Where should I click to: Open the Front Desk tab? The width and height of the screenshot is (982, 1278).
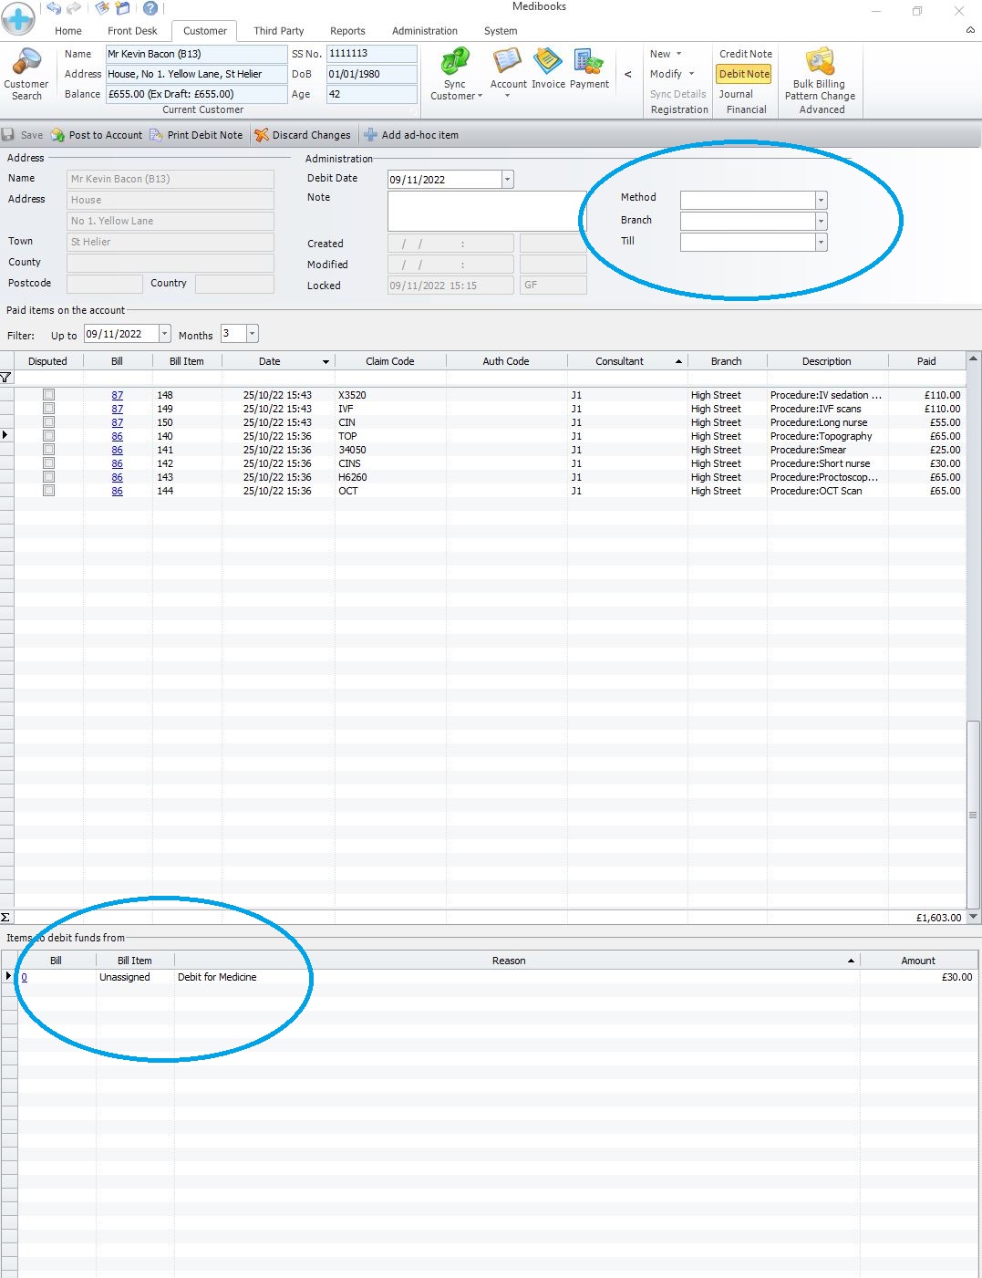(x=132, y=31)
